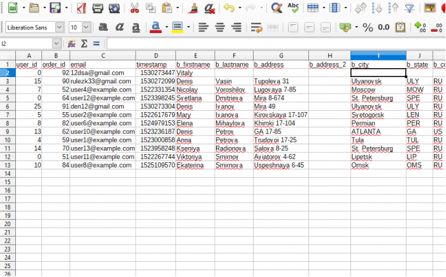Expand Name Box dropdown
The image size is (446, 277).
(56, 43)
